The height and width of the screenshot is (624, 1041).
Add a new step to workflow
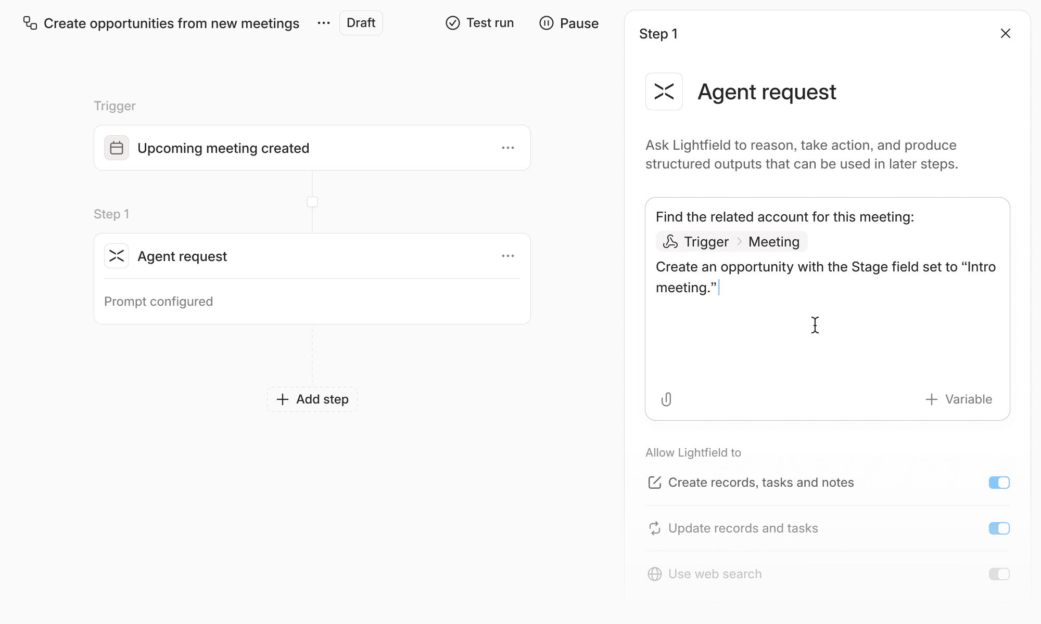pyautogui.click(x=312, y=399)
